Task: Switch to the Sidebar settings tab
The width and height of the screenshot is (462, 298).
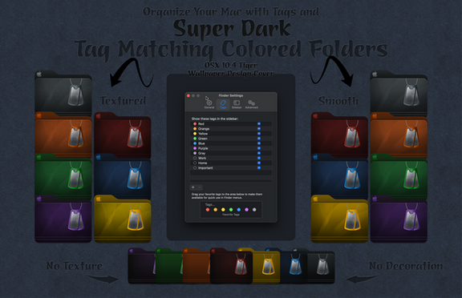Action: click(x=237, y=104)
